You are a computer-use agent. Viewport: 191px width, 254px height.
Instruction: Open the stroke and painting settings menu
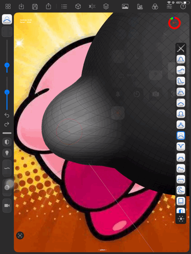140,7
